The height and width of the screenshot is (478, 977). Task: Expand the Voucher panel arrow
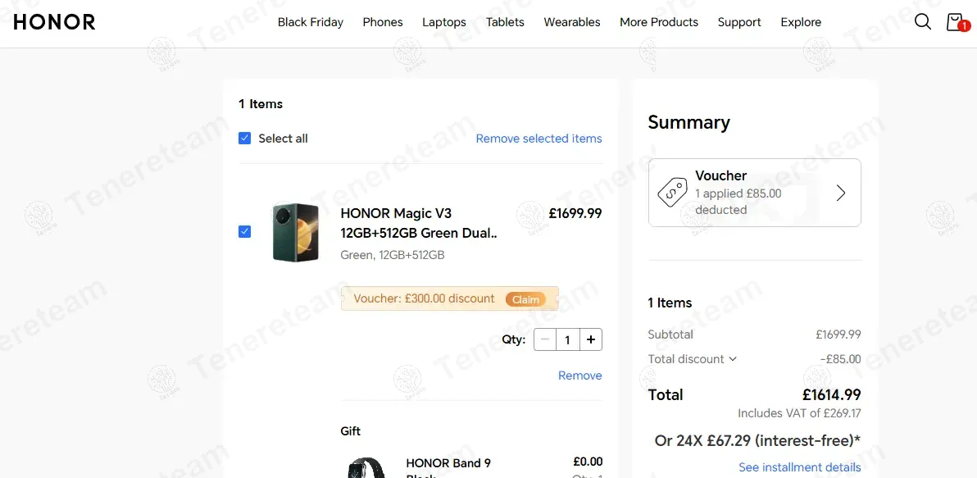click(840, 193)
